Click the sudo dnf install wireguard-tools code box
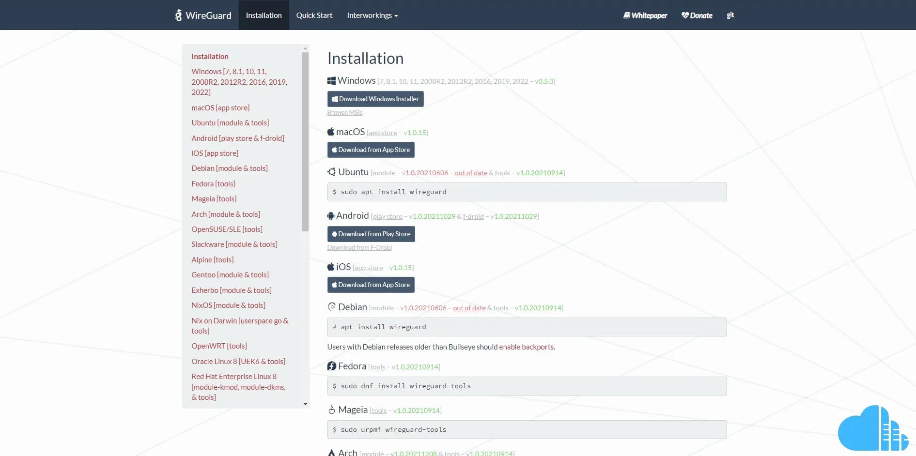 [527, 386]
